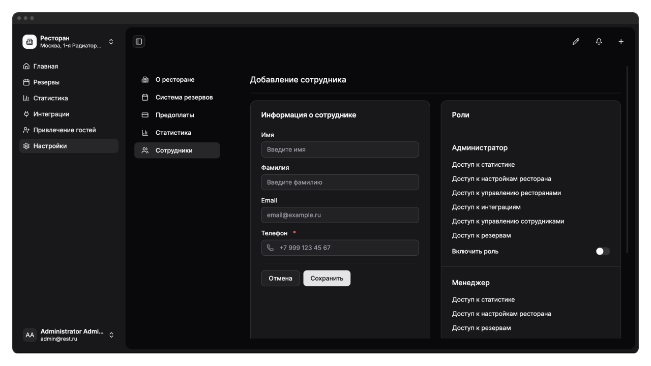Click the plus add icon
The image size is (651, 366).
point(621,42)
